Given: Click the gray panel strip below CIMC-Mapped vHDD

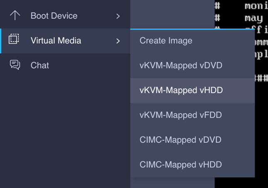Looking at the screenshot, I should [x=172, y=183].
